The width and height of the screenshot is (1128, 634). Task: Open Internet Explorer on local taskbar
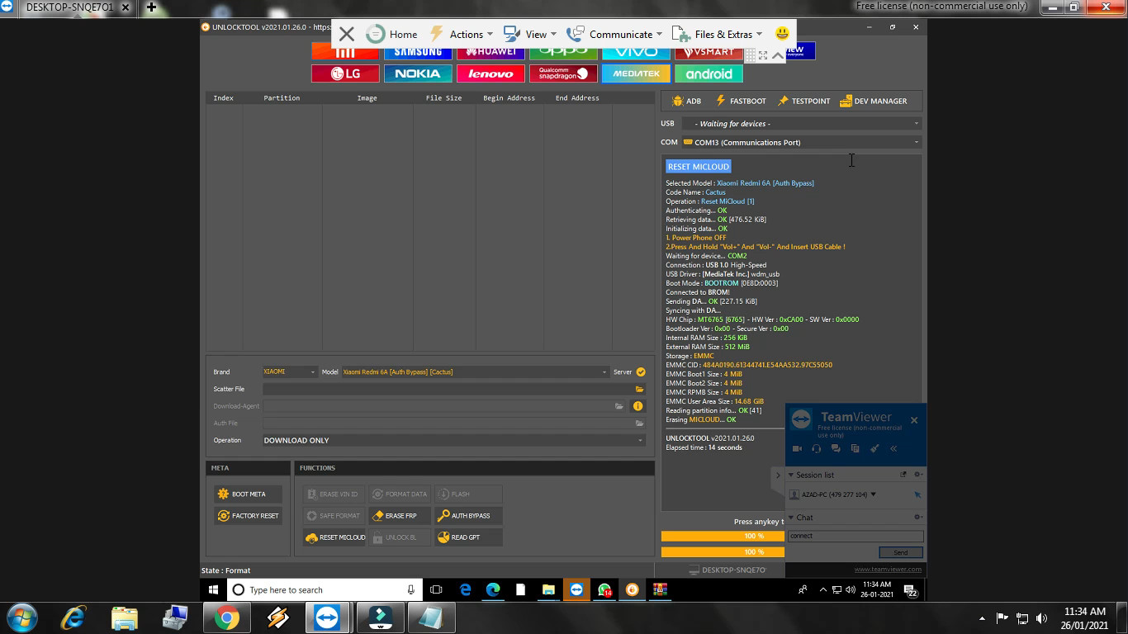pyautogui.click(x=74, y=617)
